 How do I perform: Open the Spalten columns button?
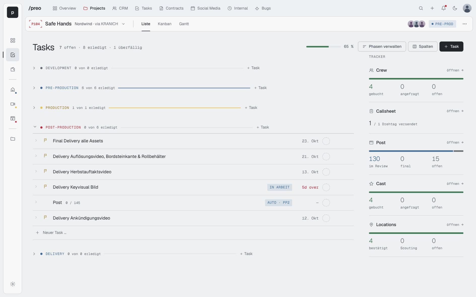coord(423,47)
